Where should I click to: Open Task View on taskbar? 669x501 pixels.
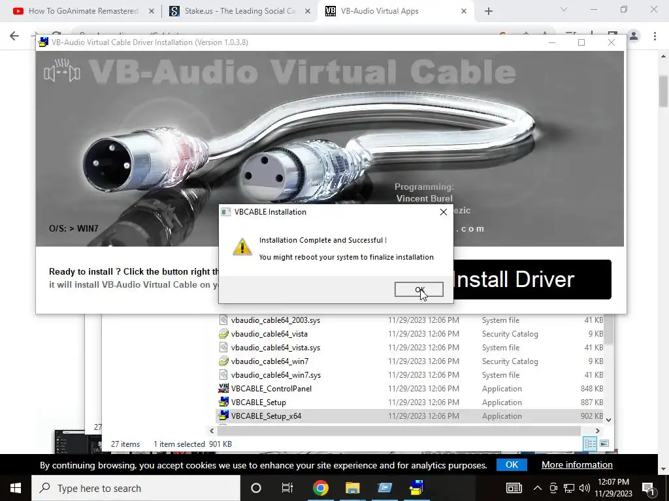pyautogui.click(x=287, y=488)
